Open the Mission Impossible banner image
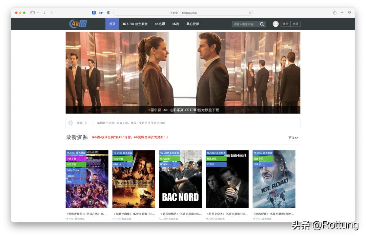The width and height of the screenshot is (366, 237). 183,73
